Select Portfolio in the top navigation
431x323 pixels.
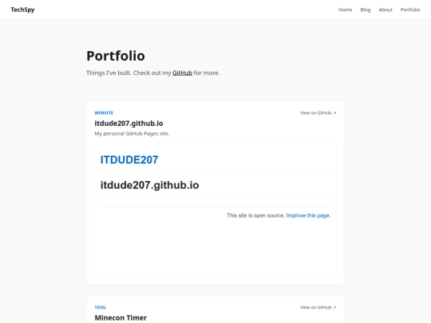(410, 10)
